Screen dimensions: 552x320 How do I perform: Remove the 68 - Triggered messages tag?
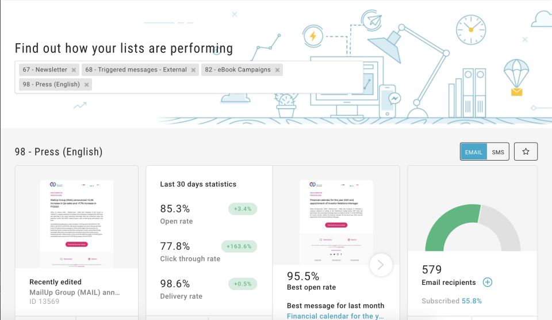pos(193,70)
